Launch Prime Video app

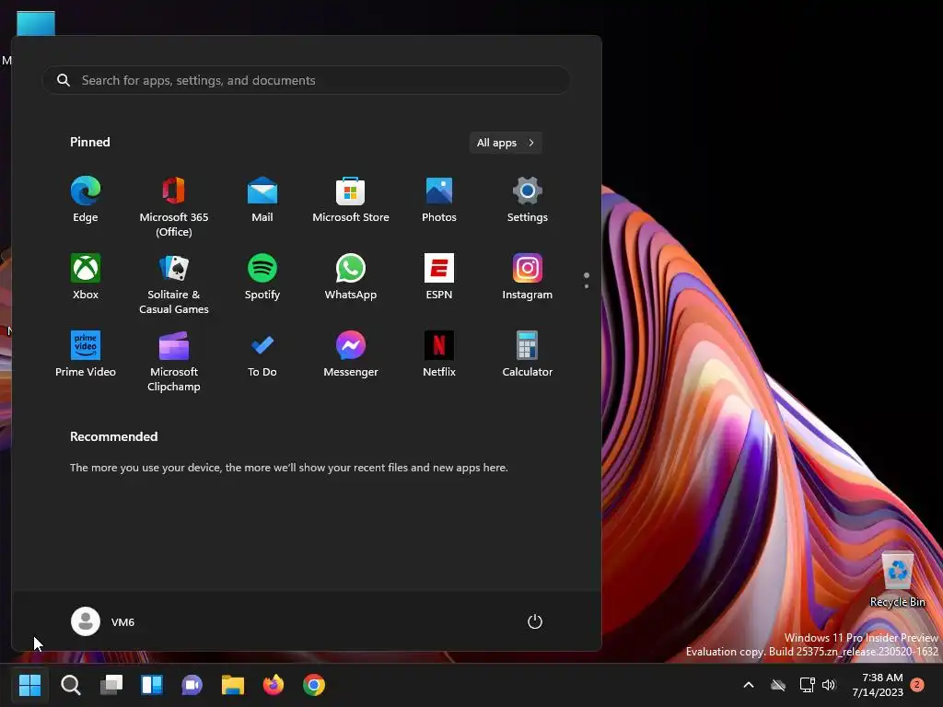86,354
